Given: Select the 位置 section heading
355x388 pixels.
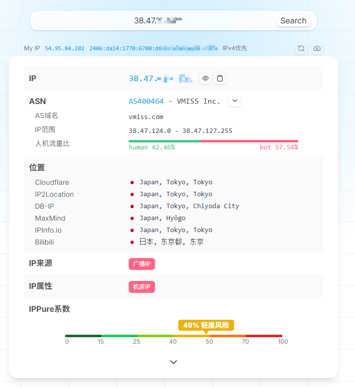Looking at the screenshot, I should pos(37,167).
